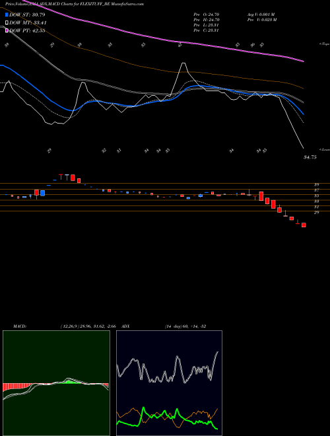Open the MACD histogram chart panel
This screenshot has width=330, height=436.
click(x=56, y=383)
